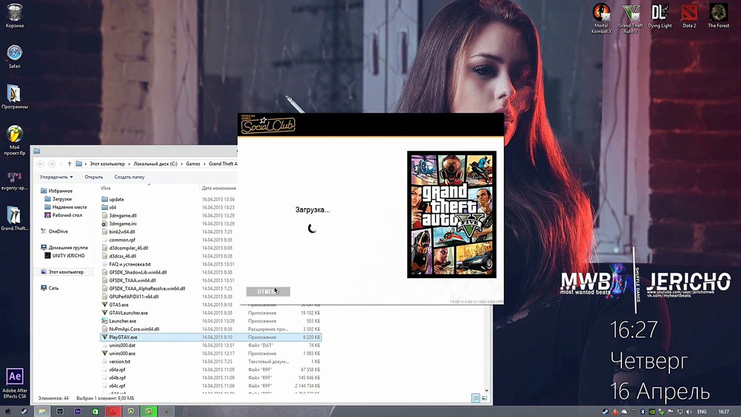The height and width of the screenshot is (417, 741).
Task: Click Открыть in Explorer toolbar
Action: coord(94,177)
